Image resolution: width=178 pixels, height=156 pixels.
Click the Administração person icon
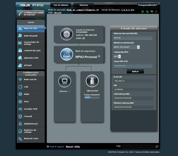tap(20, 124)
